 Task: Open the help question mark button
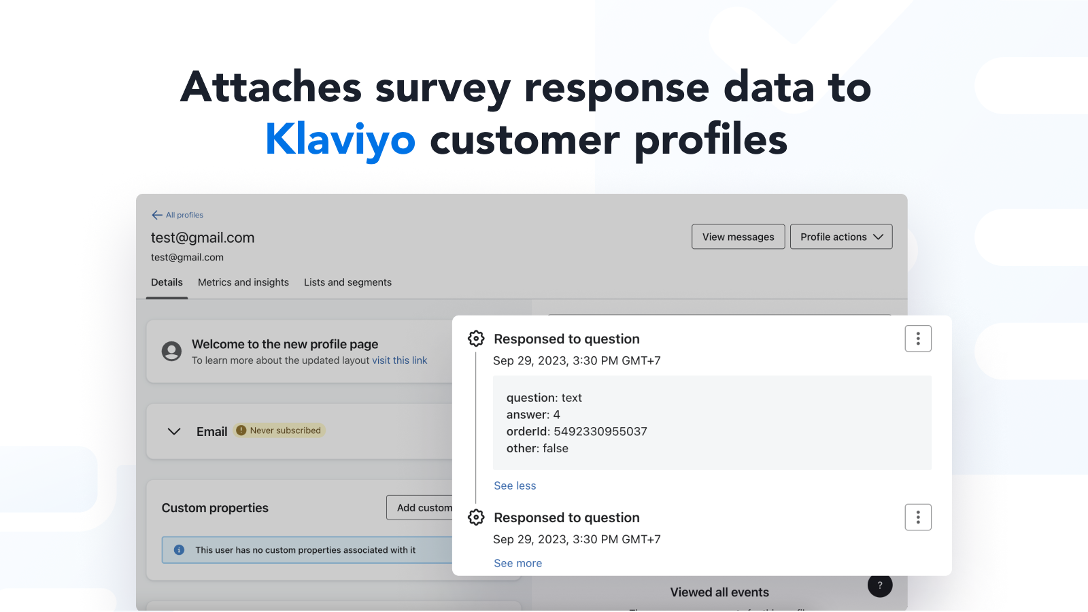(879, 585)
